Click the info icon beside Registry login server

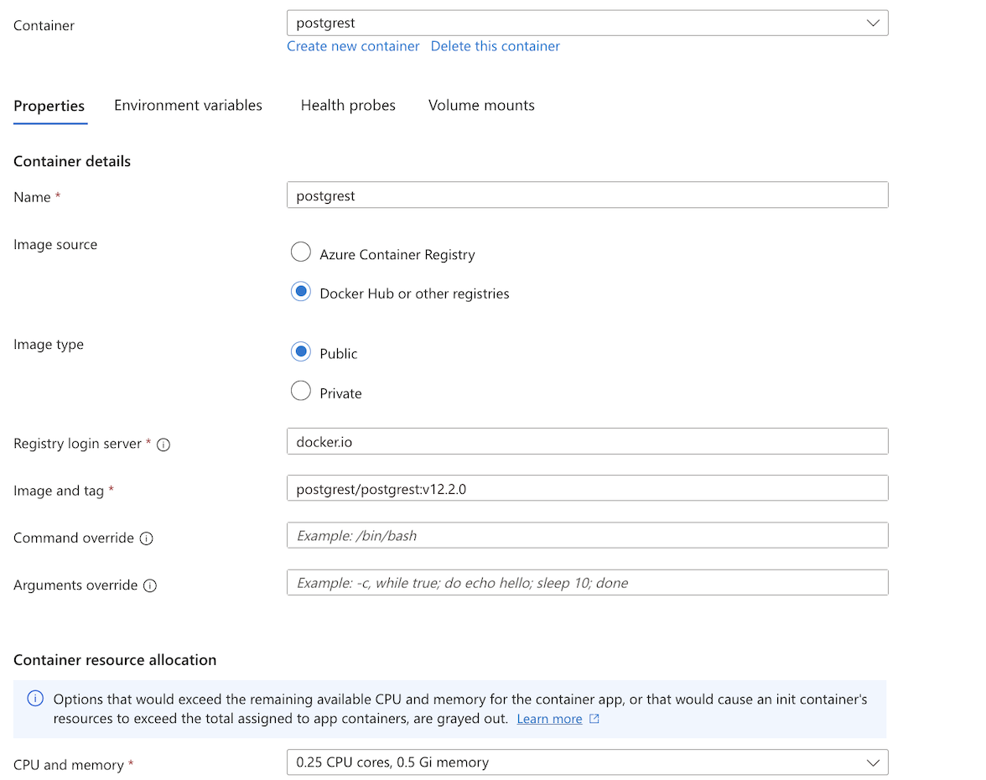(163, 445)
